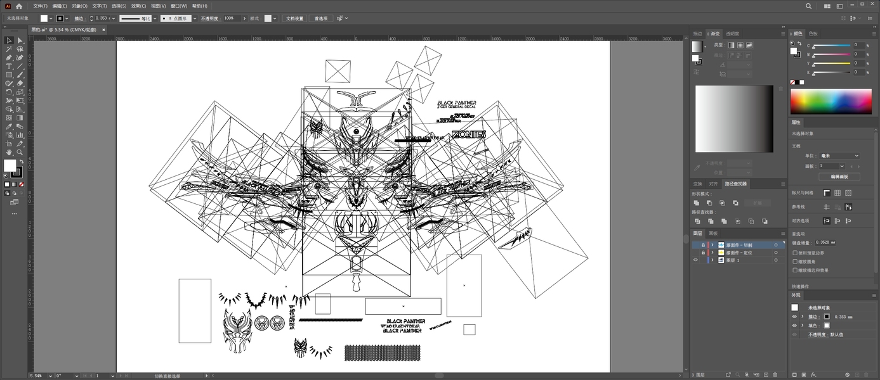Toggle smart guides icon in 参考线 row
This screenshot has width=880, height=380.
point(848,206)
